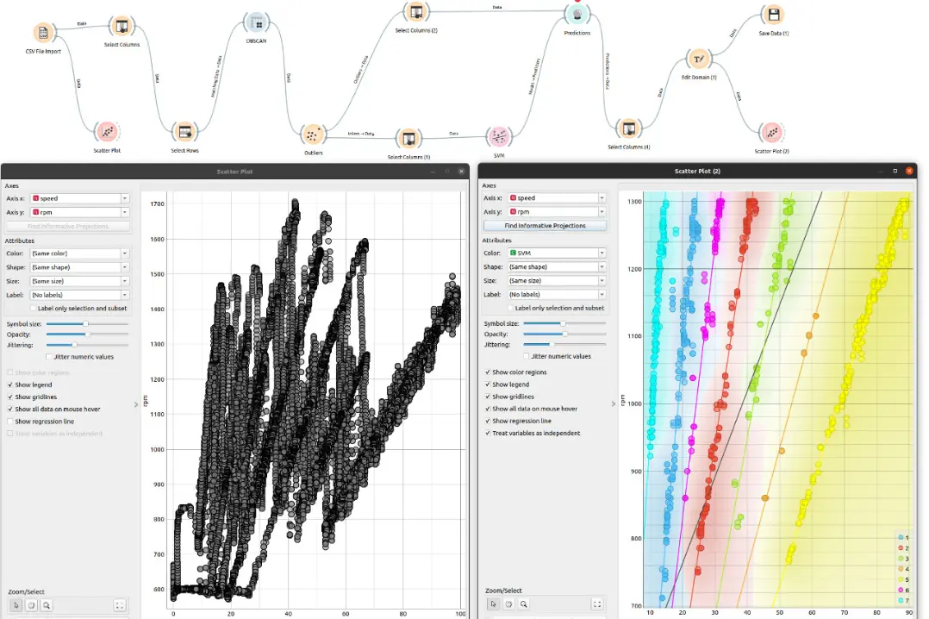
Task: Enable 'Show regression line' in Scatter Plot window
Action: click(x=10, y=422)
